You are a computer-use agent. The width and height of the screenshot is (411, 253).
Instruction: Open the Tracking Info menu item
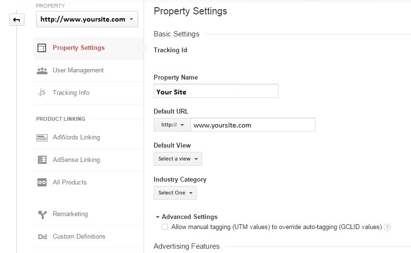pos(71,93)
